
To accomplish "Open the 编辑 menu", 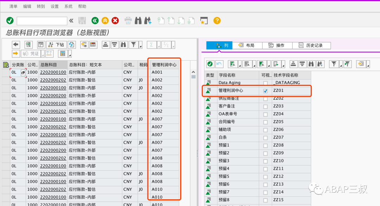I will point(27,6).
